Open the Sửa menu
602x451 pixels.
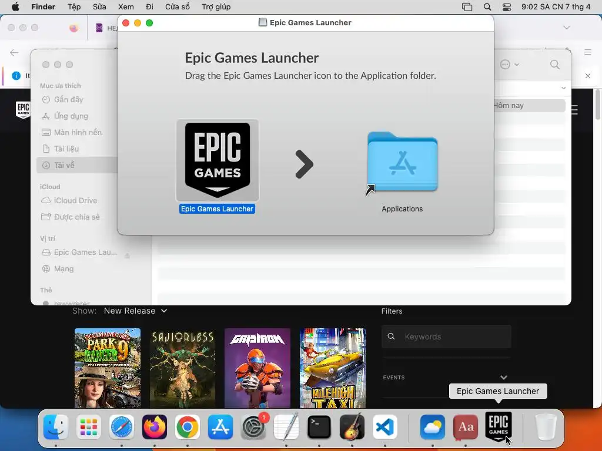point(99,7)
